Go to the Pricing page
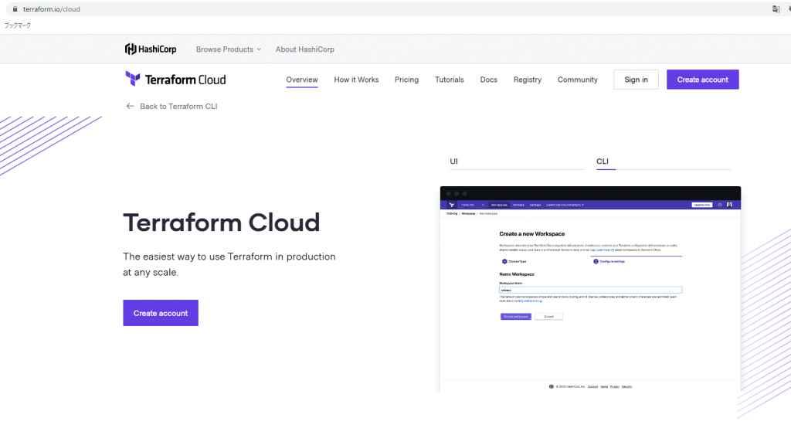Screen dimensions: 791x435 [x=406, y=80]
